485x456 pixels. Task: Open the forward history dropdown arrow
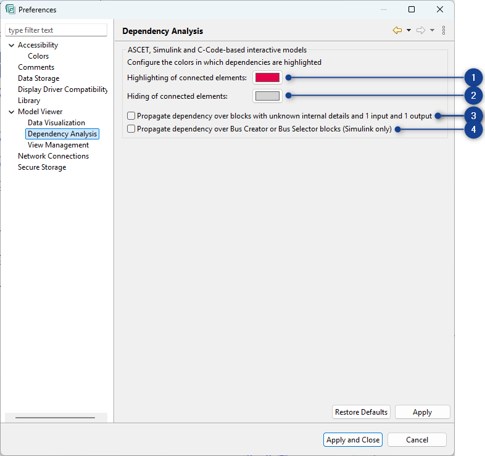432,30
